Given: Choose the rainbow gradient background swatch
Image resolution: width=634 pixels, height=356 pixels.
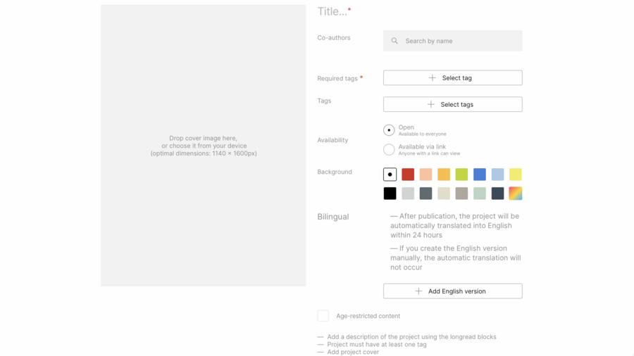Looking at the screenshot, I should (x=516, y=193).
